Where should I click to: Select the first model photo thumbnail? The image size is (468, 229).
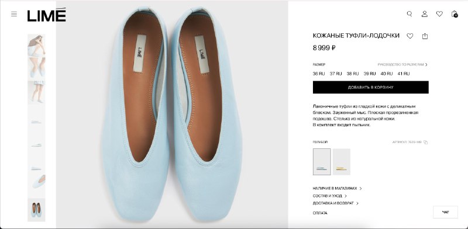[x=36, y=45]
